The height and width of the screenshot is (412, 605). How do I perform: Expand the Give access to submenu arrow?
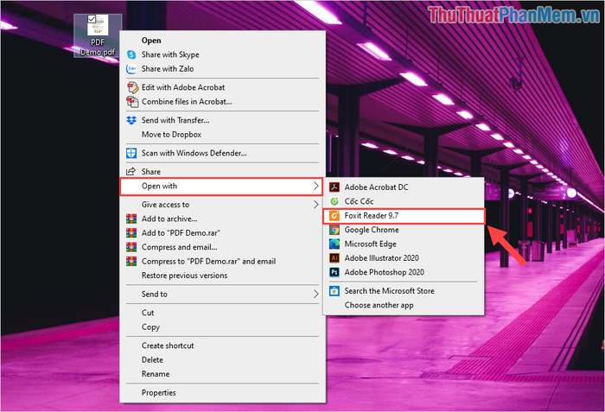pyautogui.click(x=316, y=205)
